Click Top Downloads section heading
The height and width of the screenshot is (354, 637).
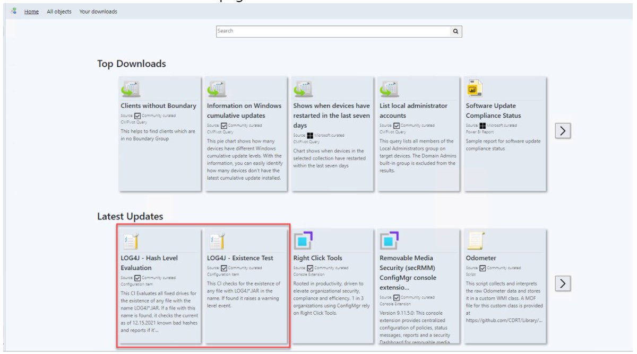click(x=132, y=64)
